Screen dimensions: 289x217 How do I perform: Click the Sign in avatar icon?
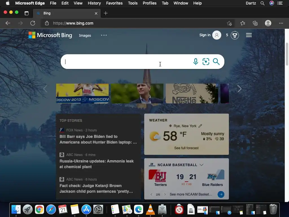[x=217, y=35]
